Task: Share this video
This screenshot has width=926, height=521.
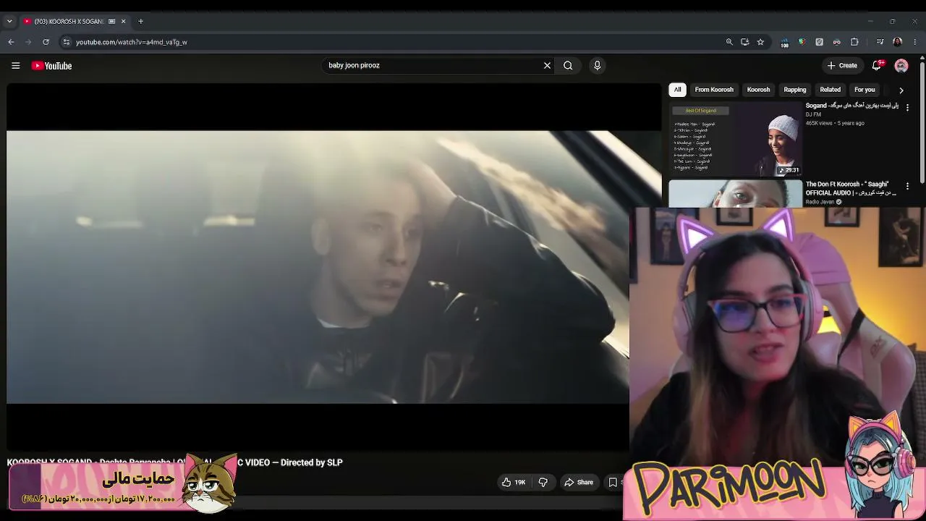Action: pyautogui.click(x=579, y=483)
